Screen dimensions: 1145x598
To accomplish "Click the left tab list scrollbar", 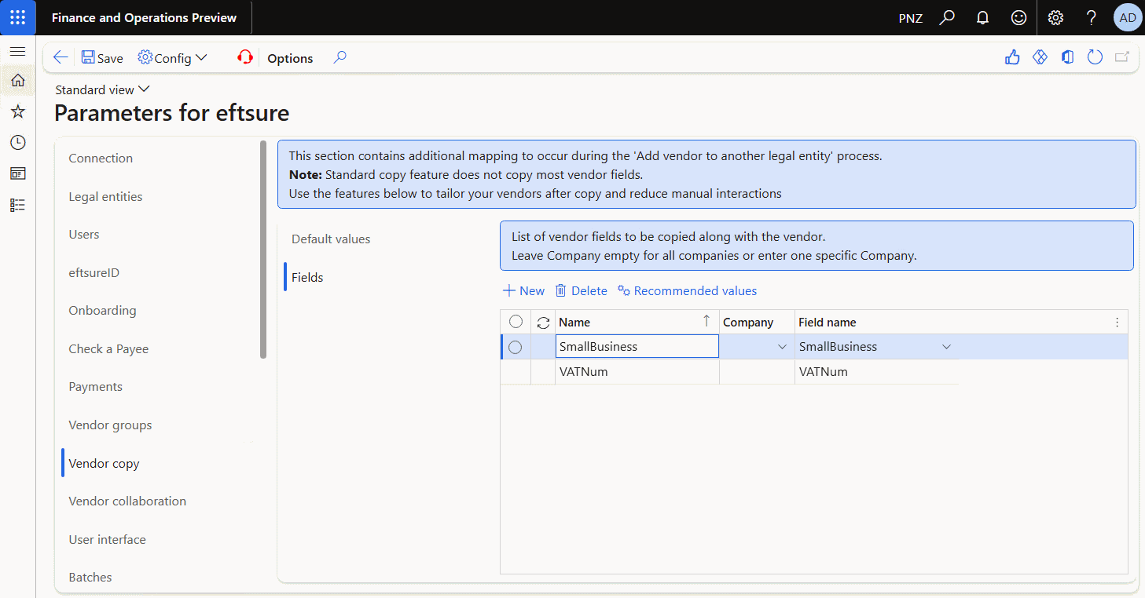I will pos(263,250).
